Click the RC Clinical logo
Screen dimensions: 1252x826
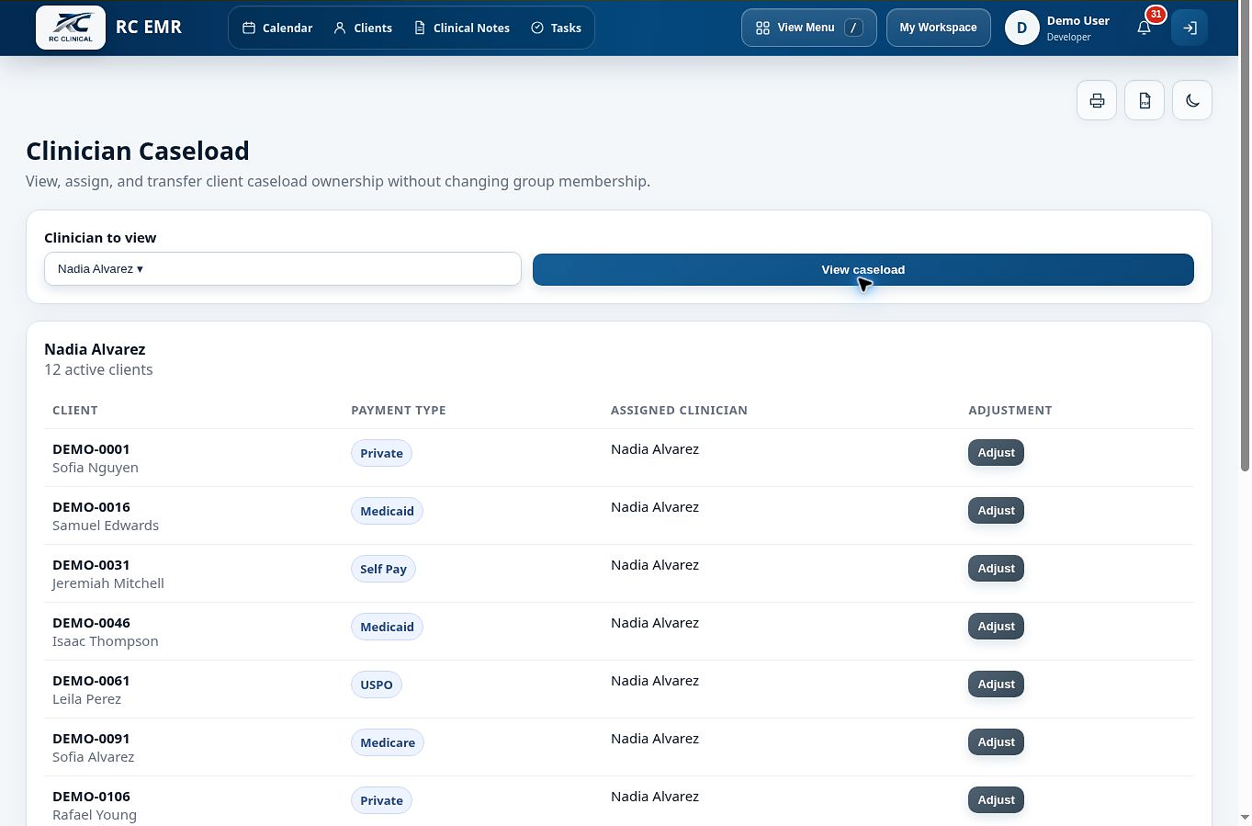tap(71, 28)
